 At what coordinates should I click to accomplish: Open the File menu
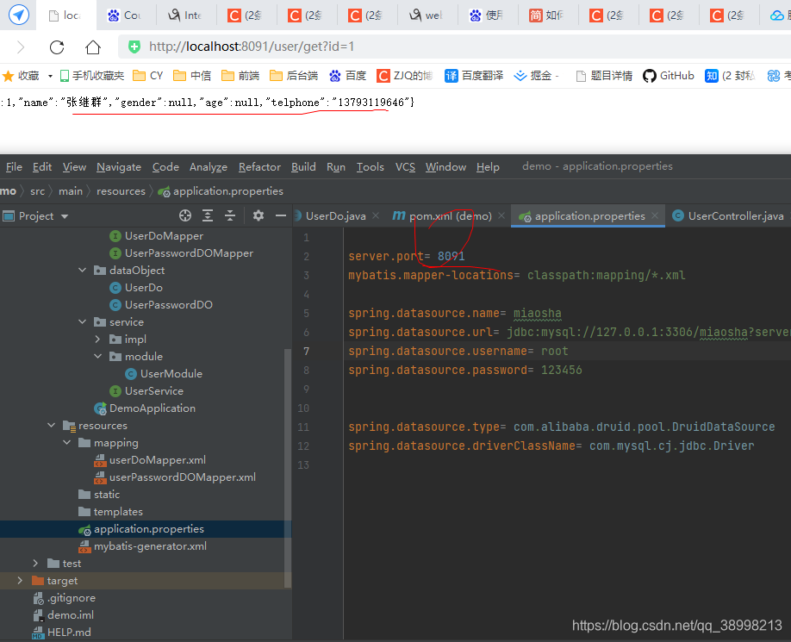[14, 167]
